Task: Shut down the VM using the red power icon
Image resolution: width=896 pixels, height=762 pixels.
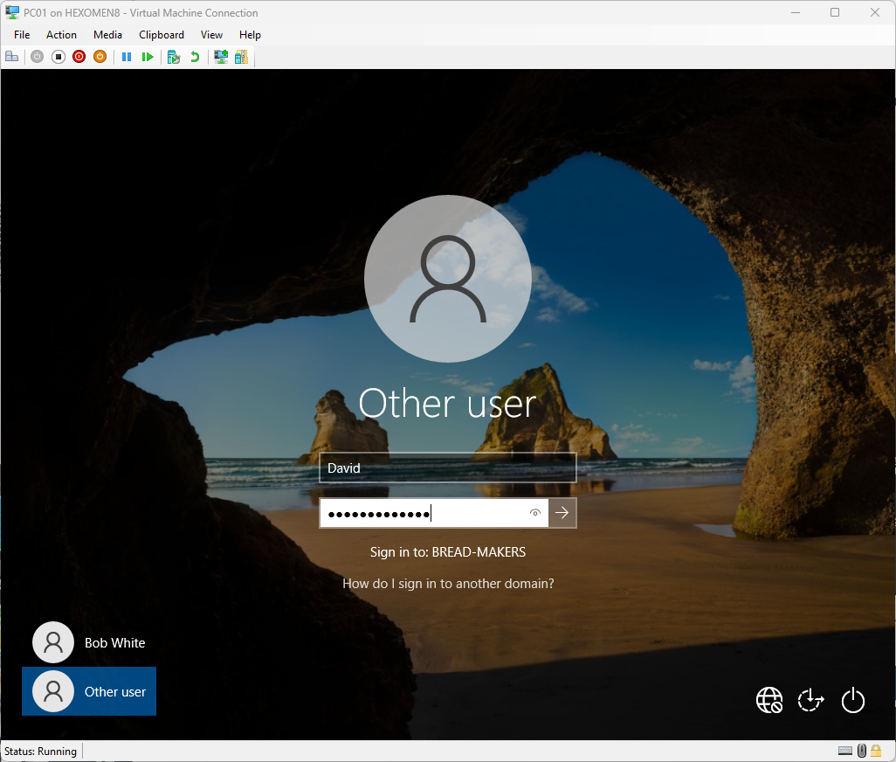Action: [79, 57]
